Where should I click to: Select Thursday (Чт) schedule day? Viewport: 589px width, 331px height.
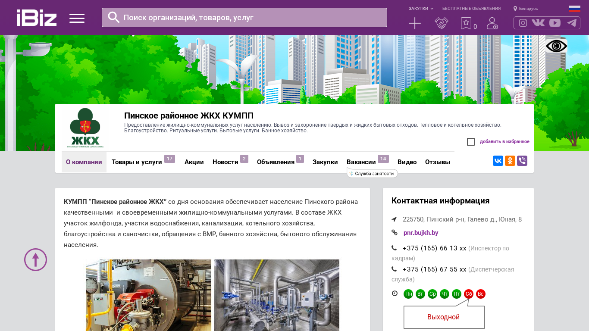[445, 294]
